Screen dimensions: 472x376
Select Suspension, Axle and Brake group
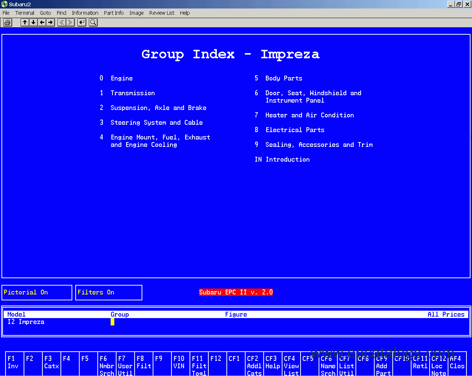153,108
